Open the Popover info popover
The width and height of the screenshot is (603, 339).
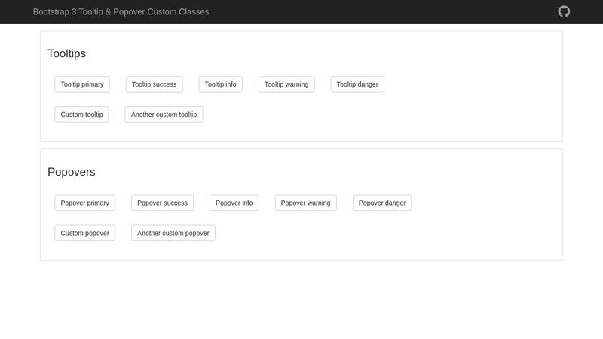tap(234, 203)
